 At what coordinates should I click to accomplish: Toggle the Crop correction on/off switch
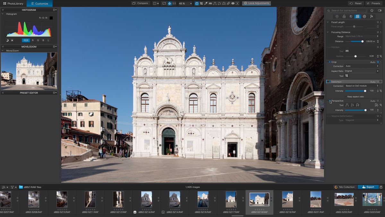point(329,62)
